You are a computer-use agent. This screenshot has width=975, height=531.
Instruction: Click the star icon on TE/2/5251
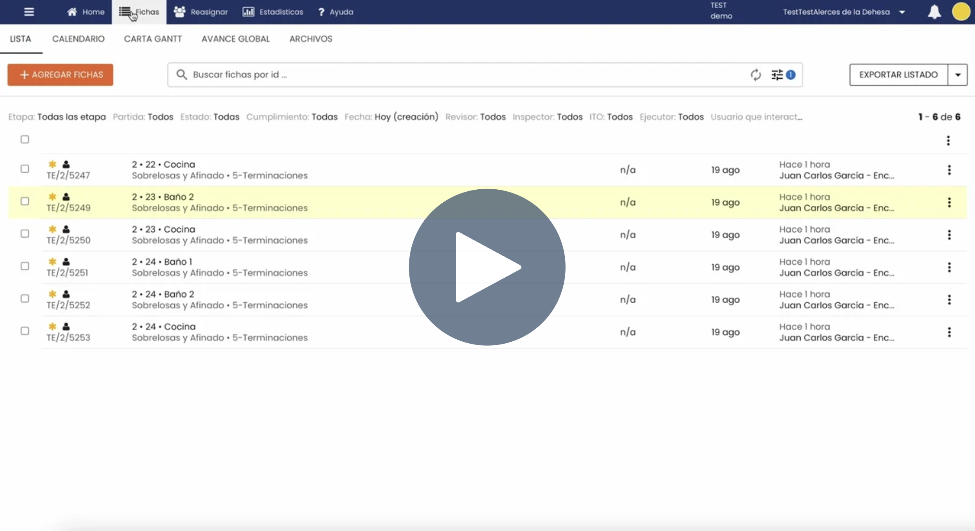tap(52, 262)
